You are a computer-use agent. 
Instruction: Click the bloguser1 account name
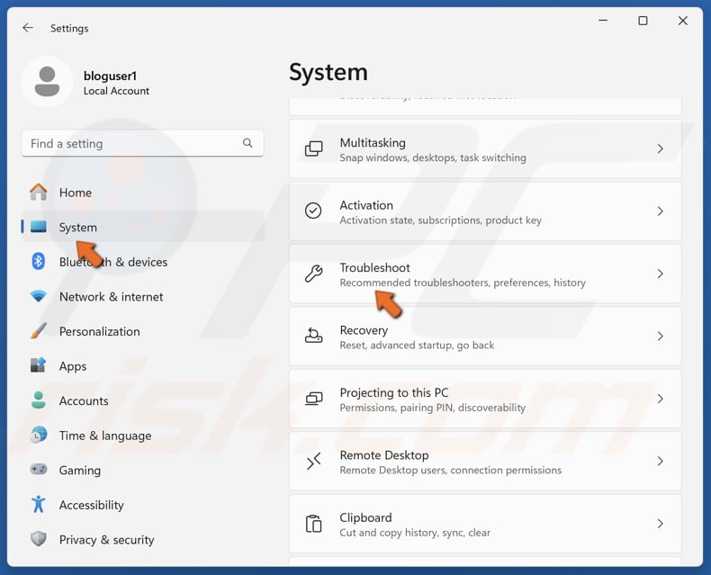coord(110,76)
